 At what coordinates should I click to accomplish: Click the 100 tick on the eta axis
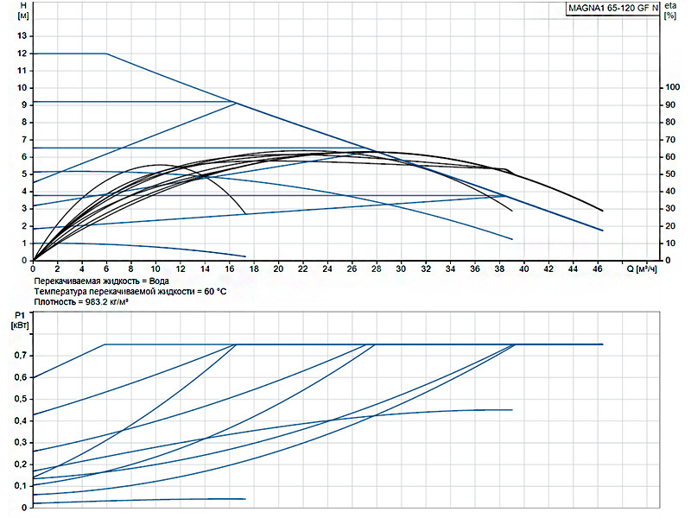[x=672, y=87]
